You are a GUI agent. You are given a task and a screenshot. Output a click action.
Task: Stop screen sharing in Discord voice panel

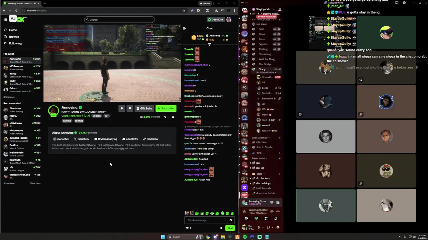[256, 218]
